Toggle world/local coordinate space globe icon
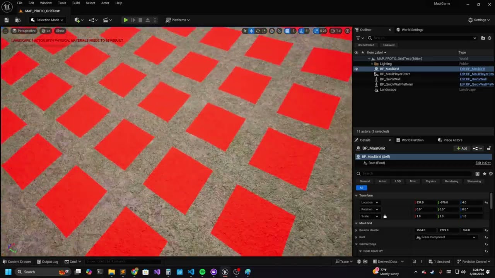The image size is (495, 278). point(272,31)
